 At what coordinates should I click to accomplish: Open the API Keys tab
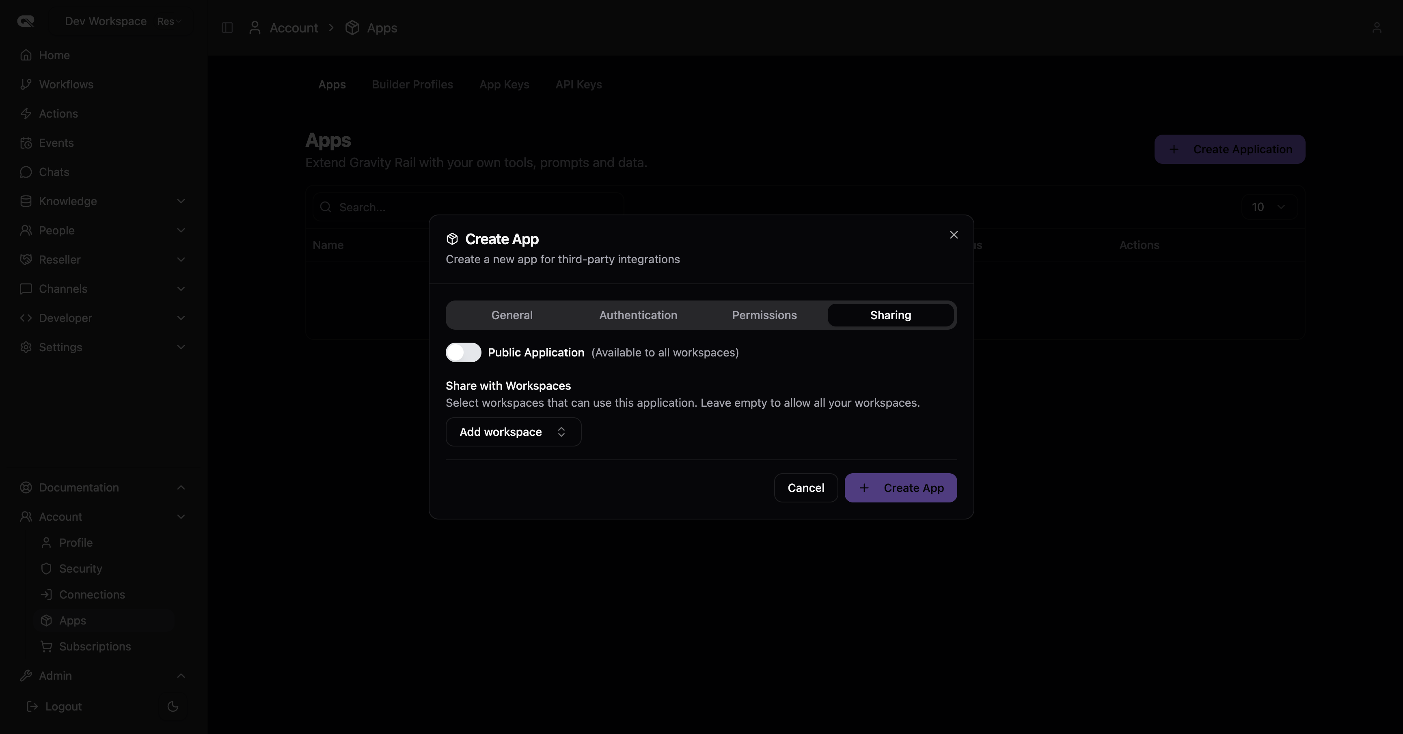coord(578,84)
